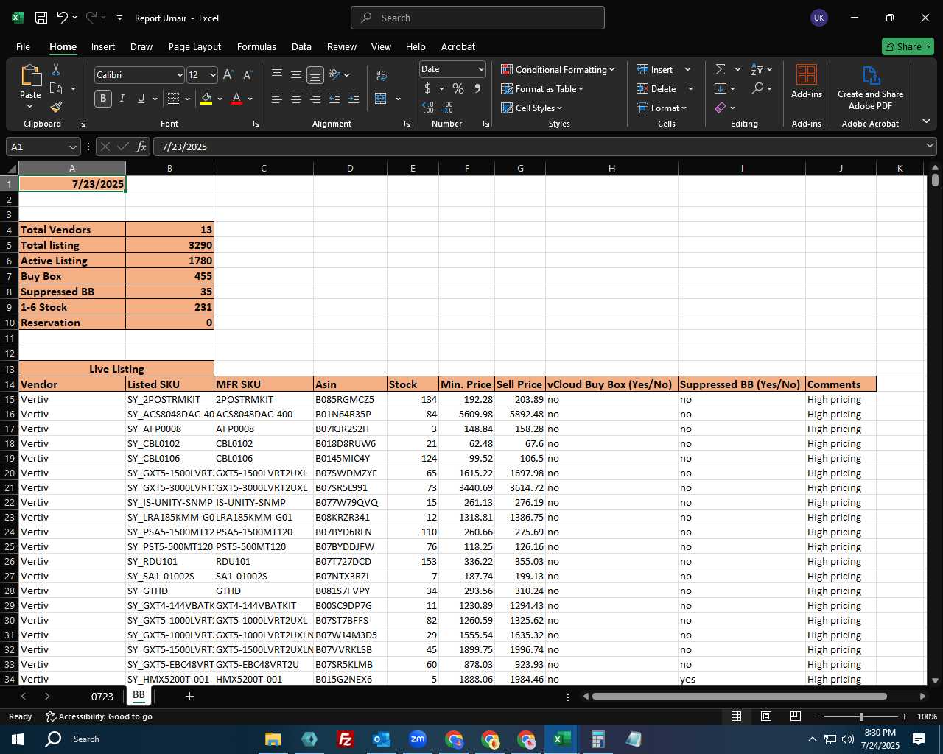Click the AutoSum sigma icon

point(721,69)
